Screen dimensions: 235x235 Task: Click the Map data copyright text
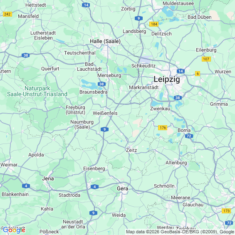(x=180, y=232)
